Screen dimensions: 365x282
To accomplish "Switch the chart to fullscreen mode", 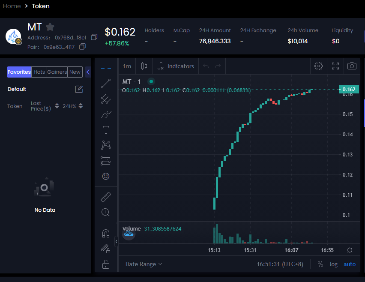I will point(335,66).
